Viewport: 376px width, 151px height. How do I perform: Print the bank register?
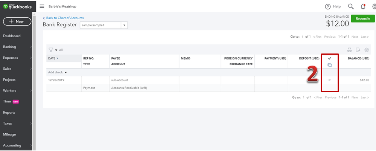point(349,50)
